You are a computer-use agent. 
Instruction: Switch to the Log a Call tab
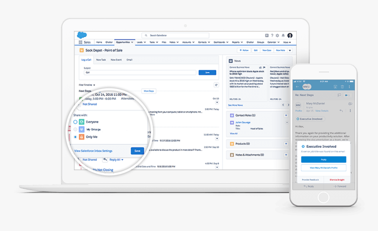point(86,60)
